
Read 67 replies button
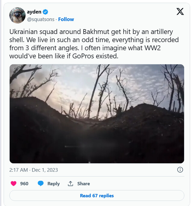point(97,195)
